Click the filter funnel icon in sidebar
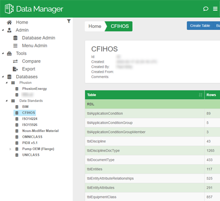This screenshot has width=220, height=201. coord(69,21)
